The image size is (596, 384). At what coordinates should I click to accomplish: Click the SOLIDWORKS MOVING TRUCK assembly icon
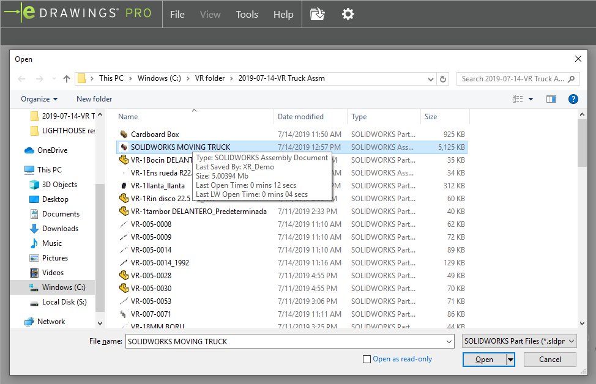click(124, 147)
